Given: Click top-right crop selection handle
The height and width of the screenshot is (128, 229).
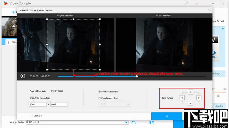Looking at the screenshot, I should click(x=100, y=19).
